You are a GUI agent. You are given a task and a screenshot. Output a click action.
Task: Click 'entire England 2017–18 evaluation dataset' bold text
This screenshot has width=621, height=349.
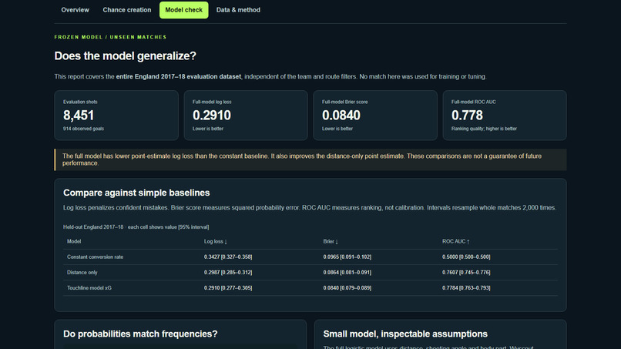coord(178,76)
